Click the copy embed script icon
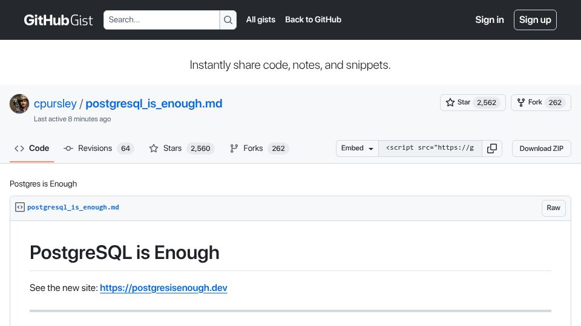Viewport: 581px width, 326px height. 492,149
